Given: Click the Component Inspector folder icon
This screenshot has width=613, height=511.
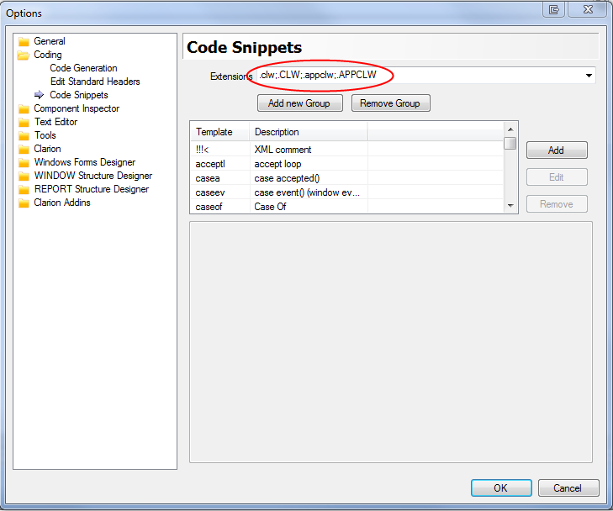Looking at the screenshot, I should tap(24, 108).
